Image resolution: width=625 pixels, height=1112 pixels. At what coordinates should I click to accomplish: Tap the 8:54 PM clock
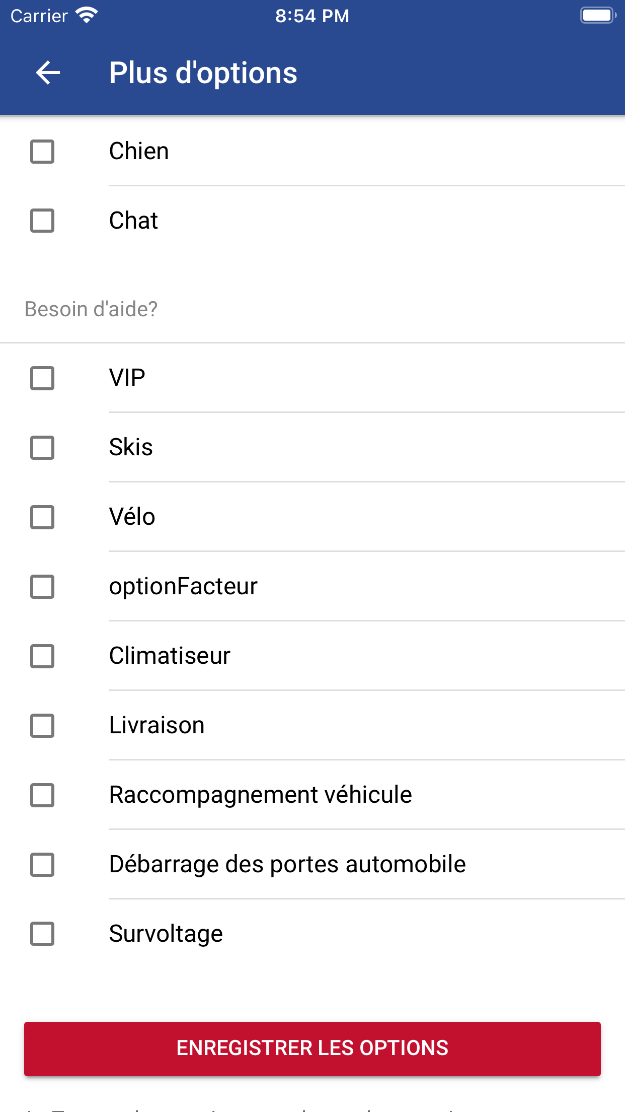click(312, 16)
